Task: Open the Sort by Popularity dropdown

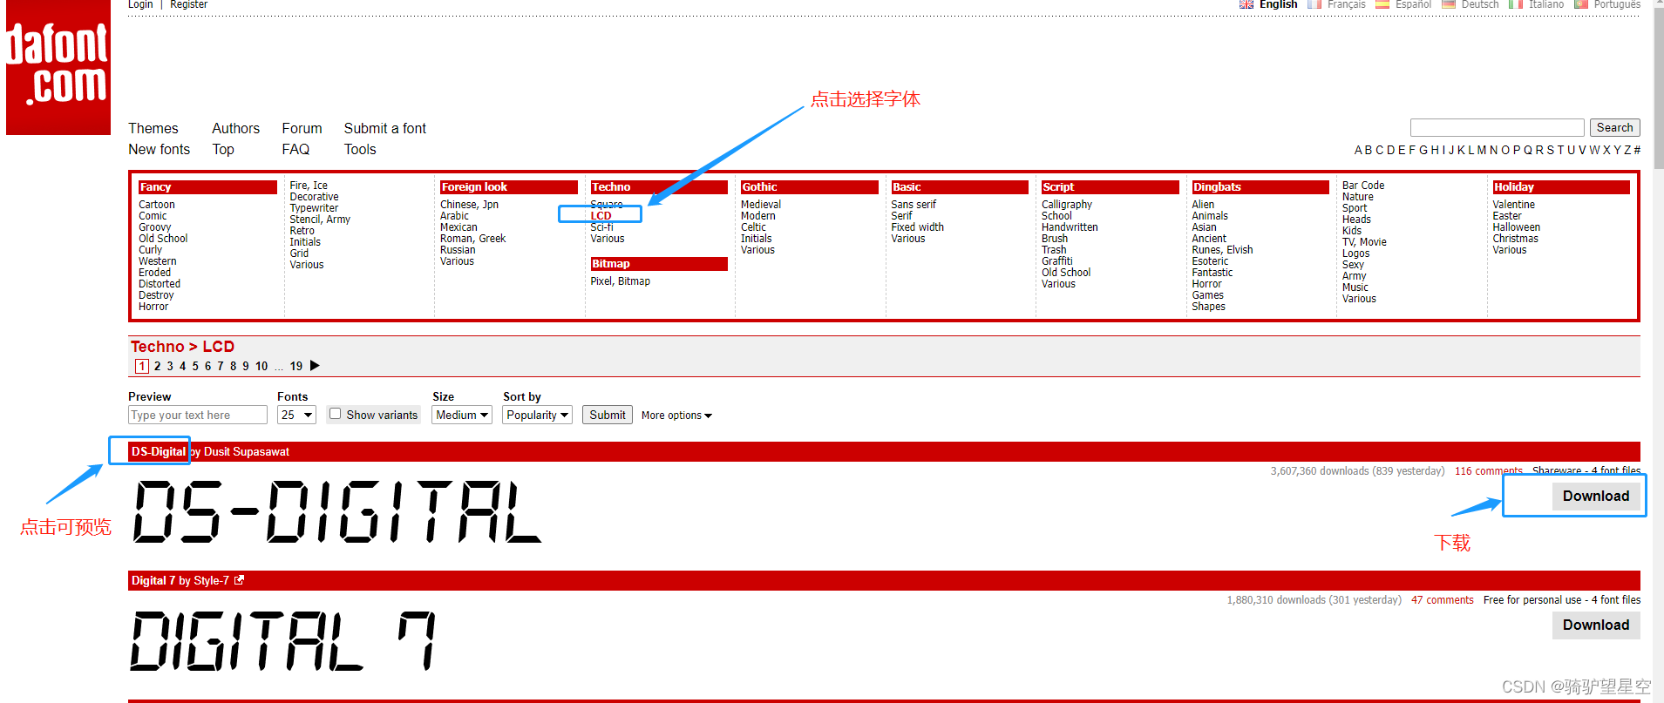Action: (x=537, y=415)
